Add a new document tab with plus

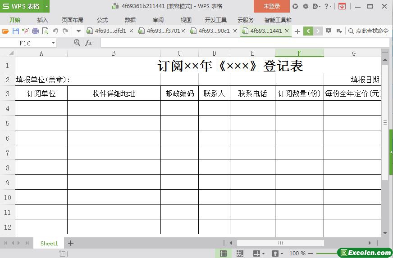point(297,31)
